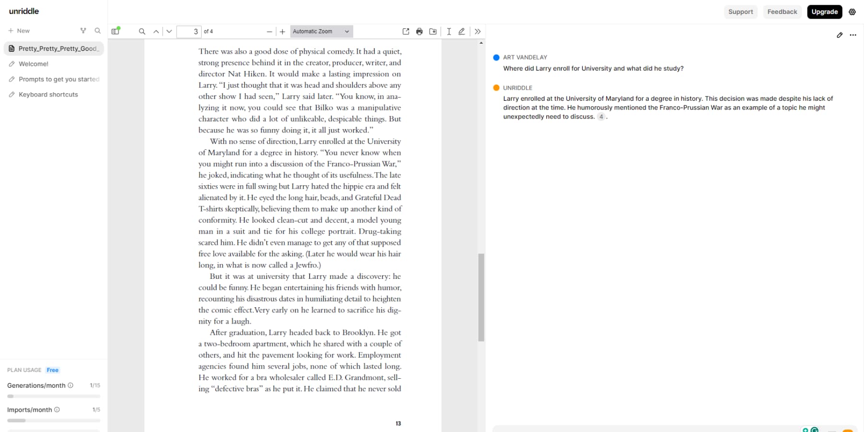Image resolution: width=864 pixels, height=432 pixels.
Task: Open the citation 4 reference link
Action: pos(601,117)
